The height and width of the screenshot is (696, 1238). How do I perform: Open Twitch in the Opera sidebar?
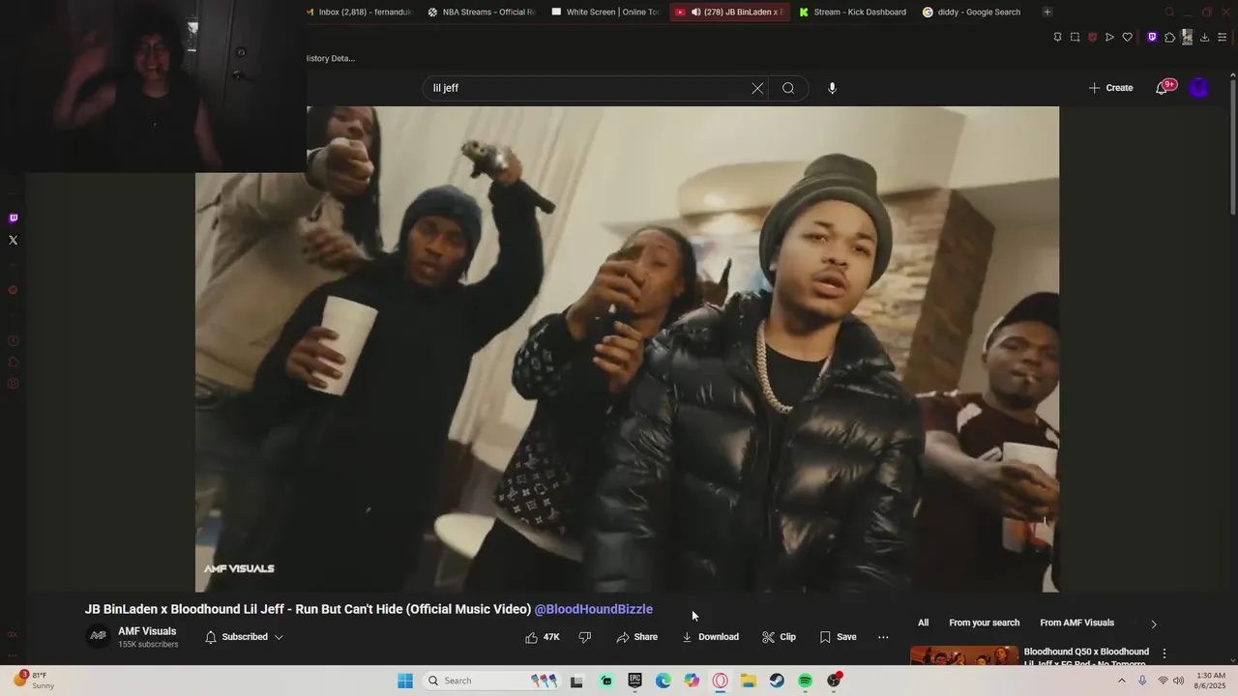click(x=13, y=218)
